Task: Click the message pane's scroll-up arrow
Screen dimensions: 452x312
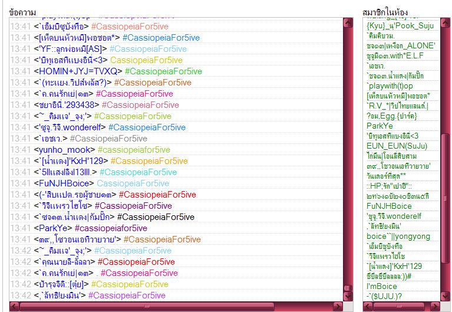Action: pyautogui.click(x=348, y=23)
